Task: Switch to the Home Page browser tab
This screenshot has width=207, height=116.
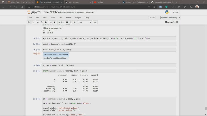Action: pos(21,2)
